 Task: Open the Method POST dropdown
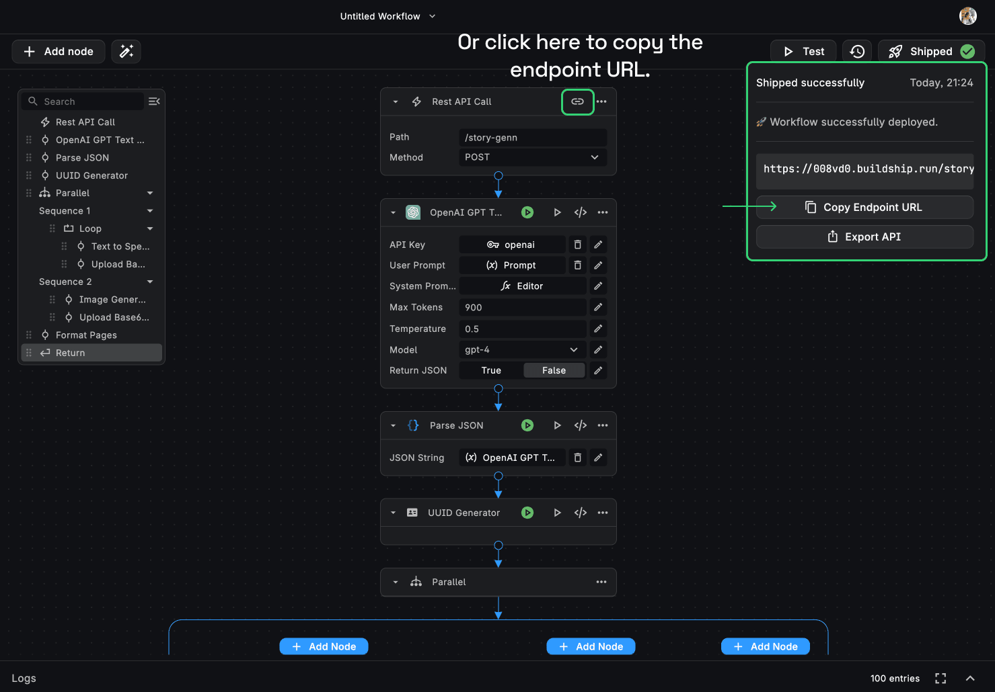pyautogui.click(x=532, y=157)
